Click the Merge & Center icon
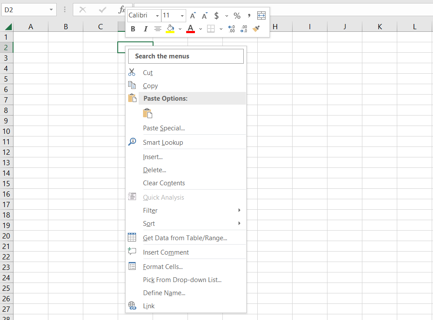The height and width of the screenshot is (320, 433). click(x=261, y=16)
